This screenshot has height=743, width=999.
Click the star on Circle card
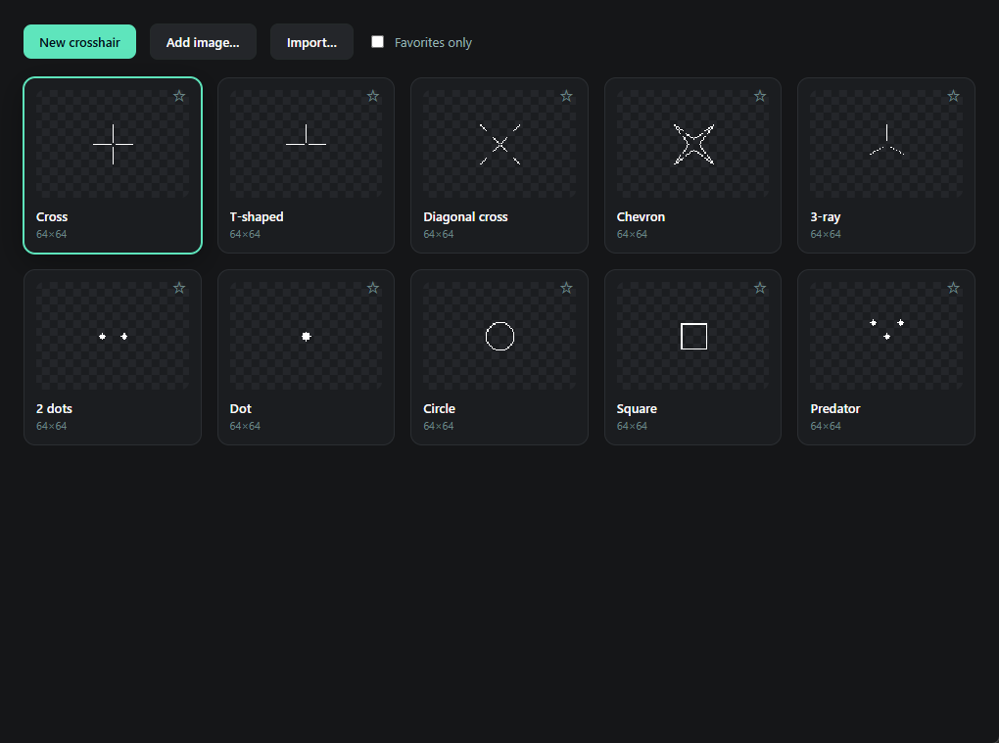(x=566, y=288)
